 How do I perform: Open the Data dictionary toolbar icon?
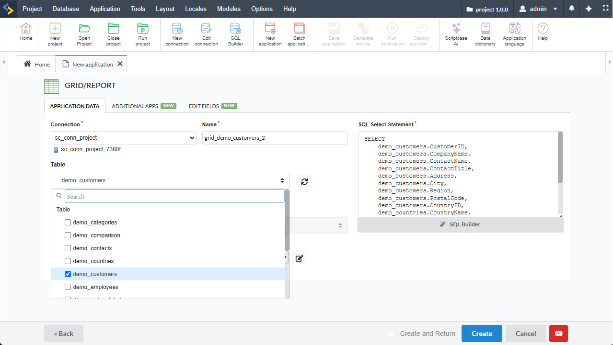click(486, 34)
